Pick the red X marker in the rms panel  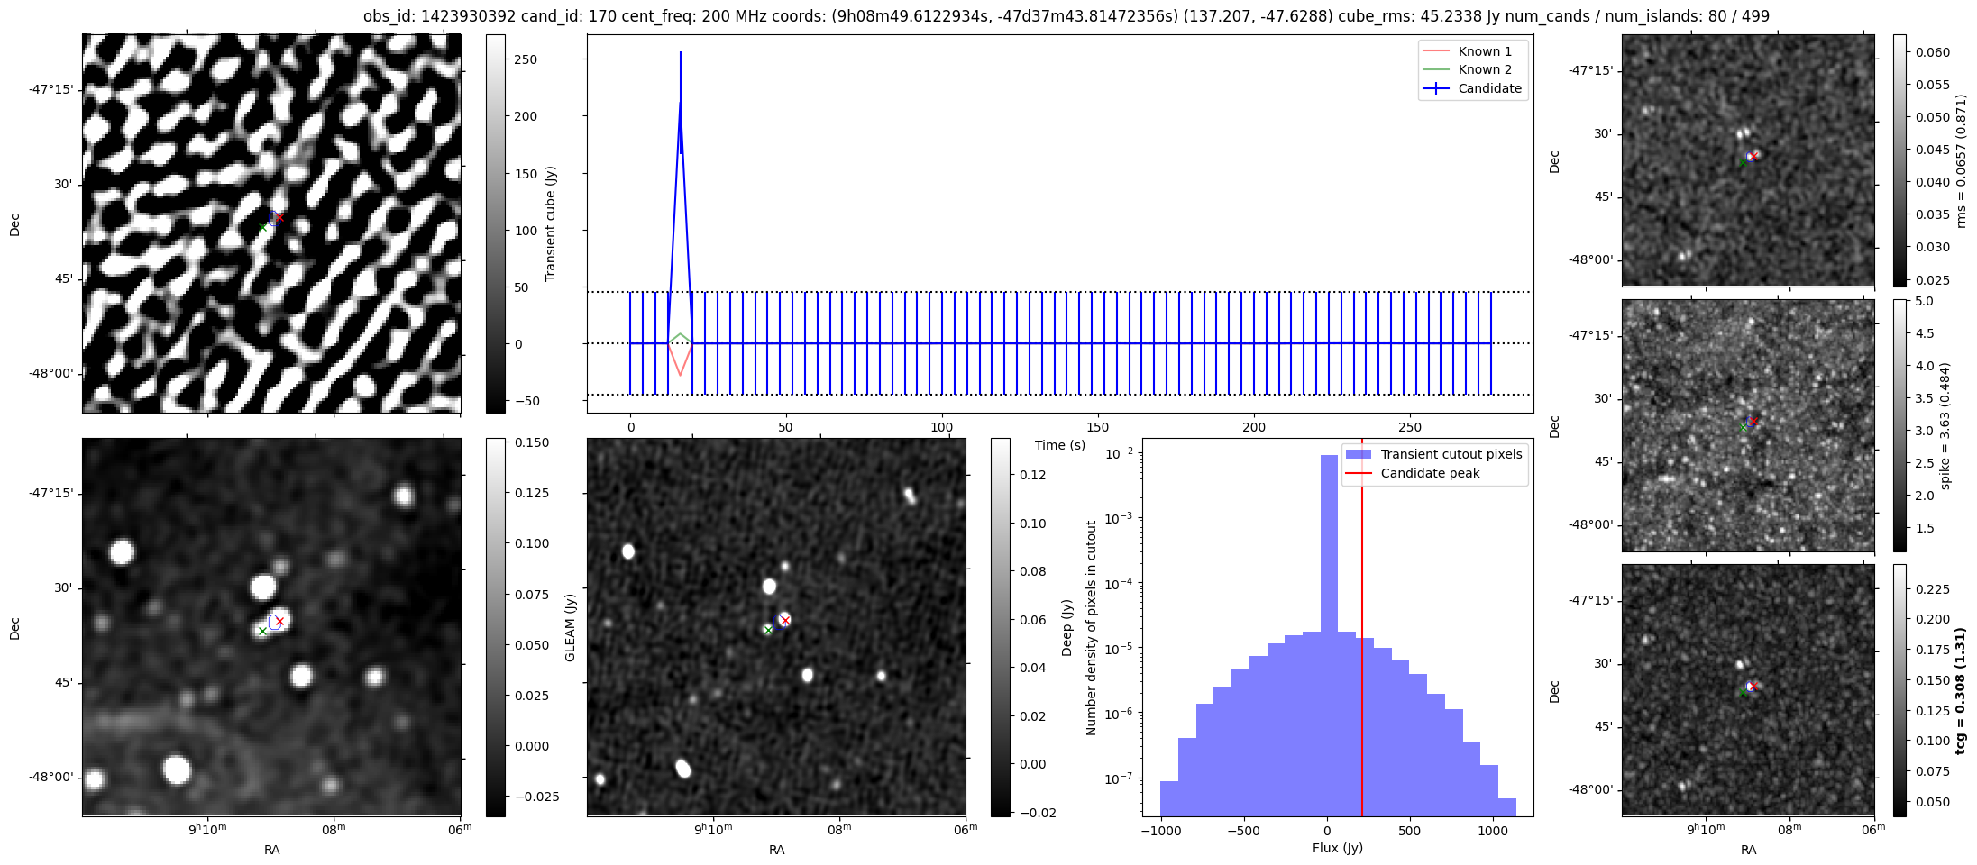coord(1753,156)
